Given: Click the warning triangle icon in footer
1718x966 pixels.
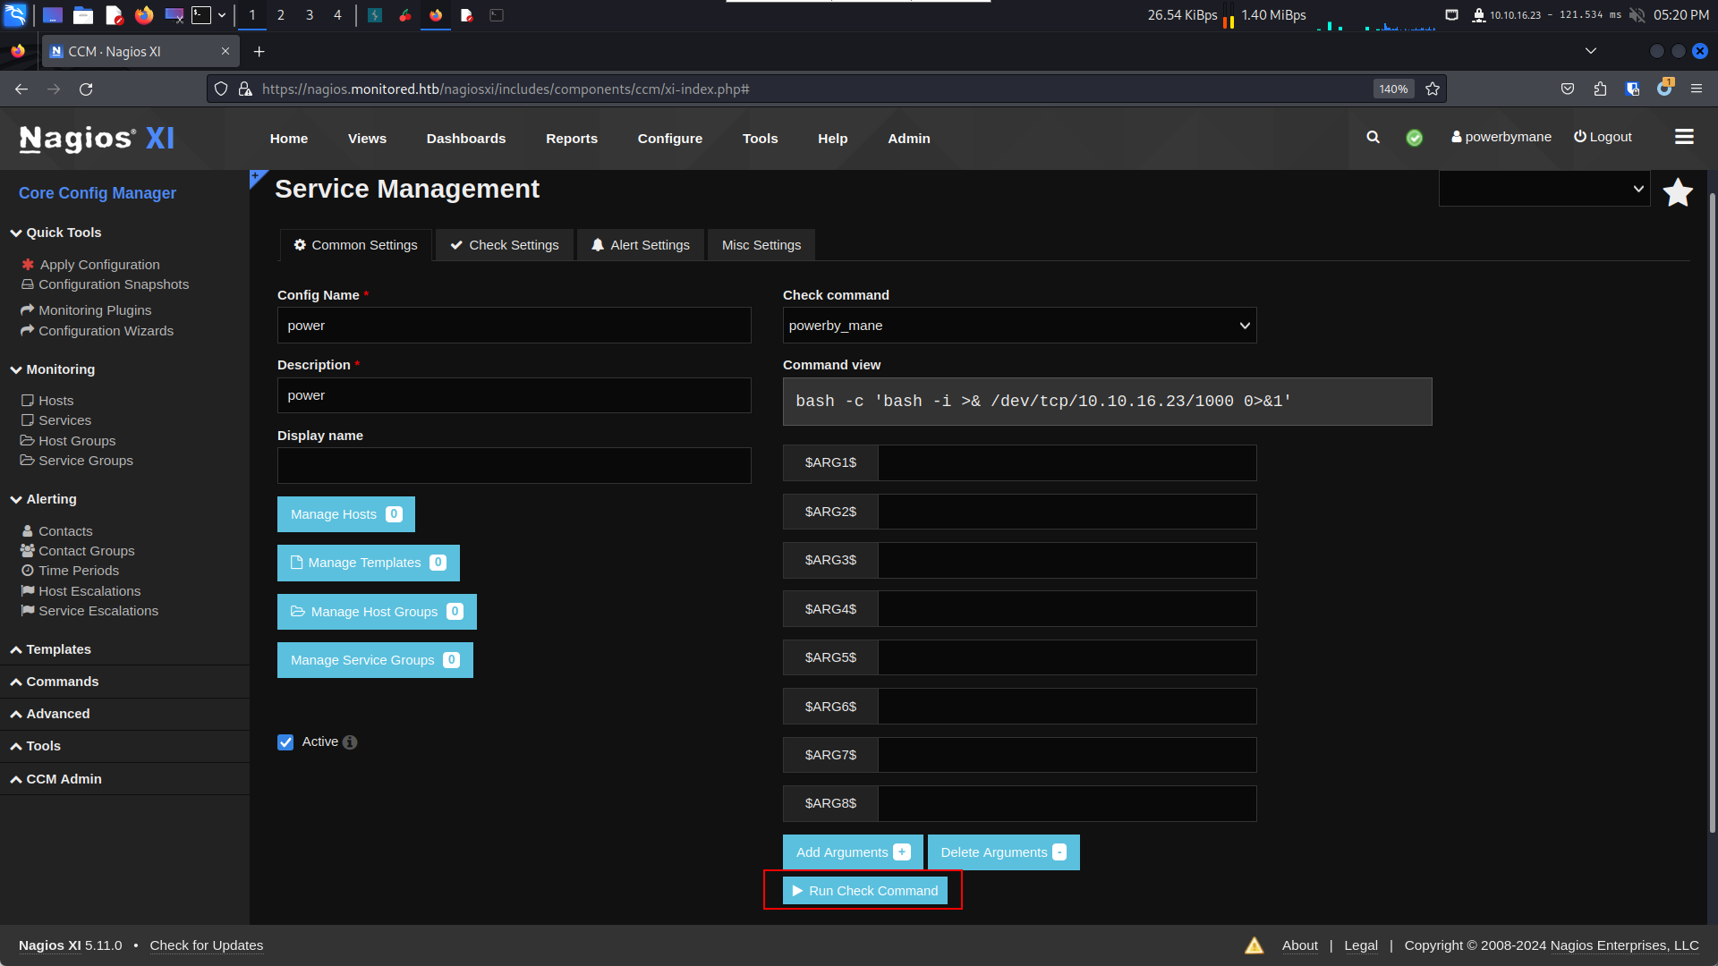Looking at the screenshot, I should [1254, 945].
